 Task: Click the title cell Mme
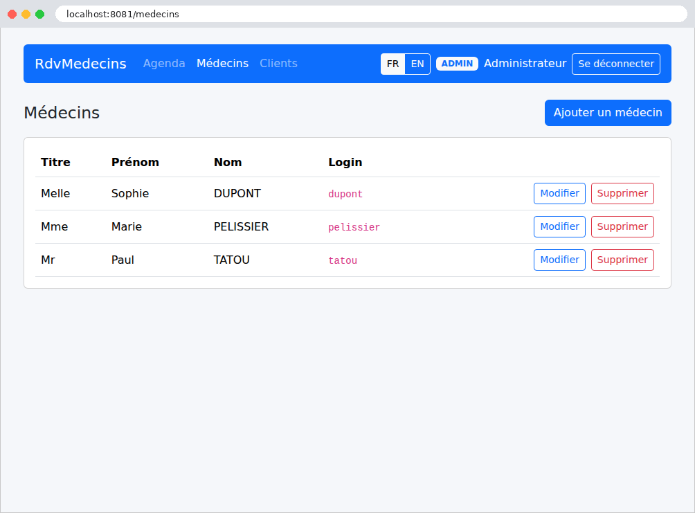pos(54,226)
